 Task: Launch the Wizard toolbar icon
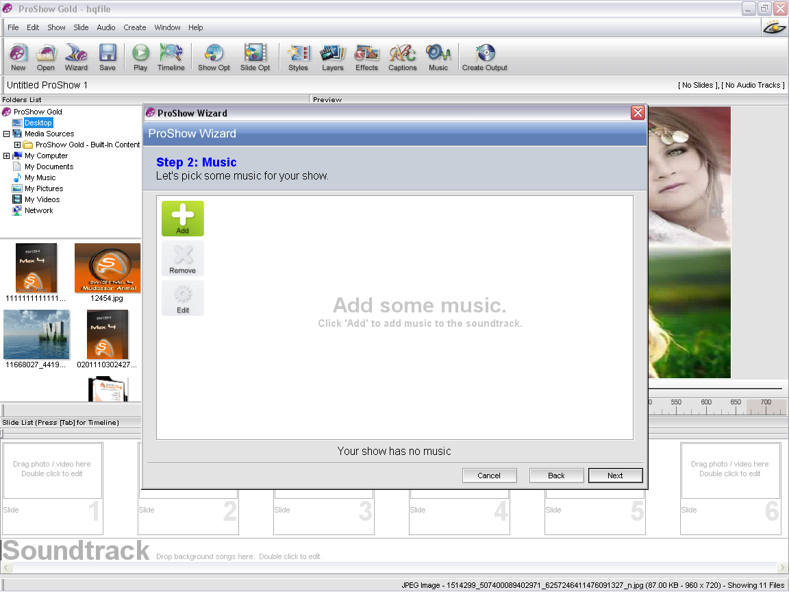click(x=76, y=57)
